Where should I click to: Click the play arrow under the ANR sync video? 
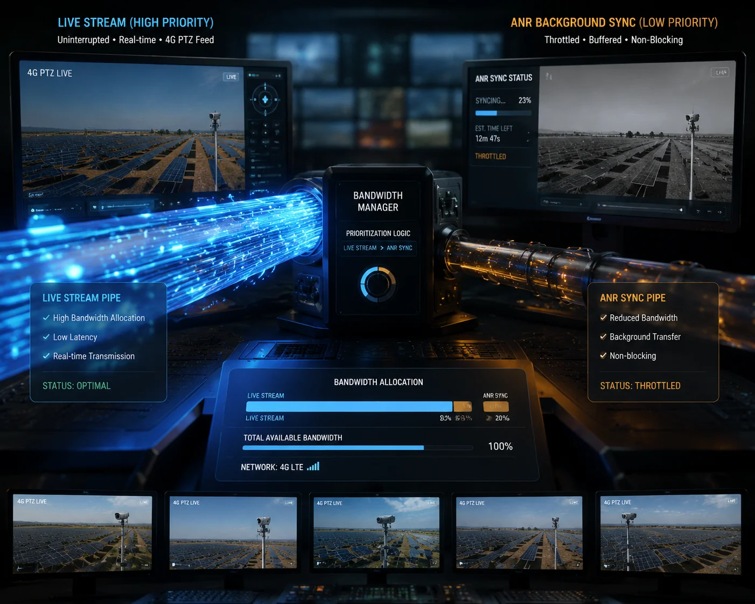click(599, 205)
